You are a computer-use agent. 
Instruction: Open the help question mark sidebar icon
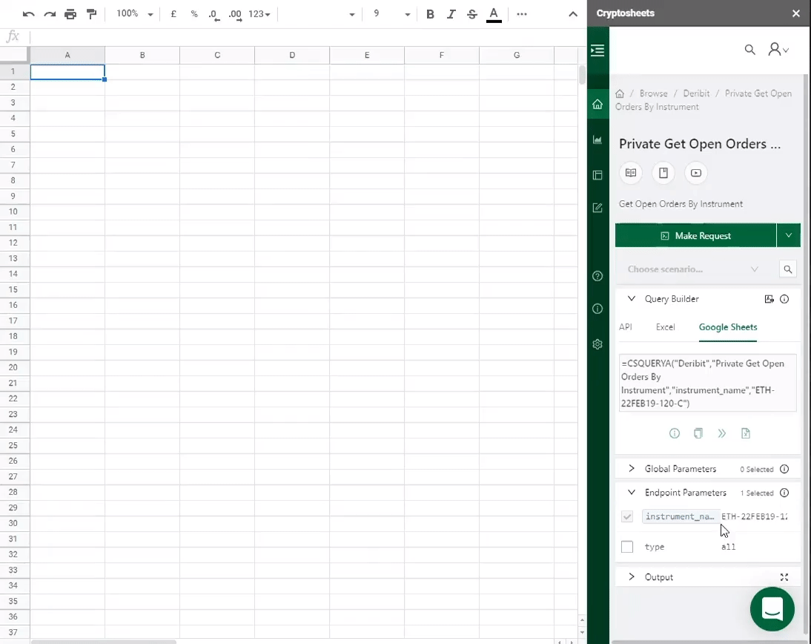[x=598, y=276]
